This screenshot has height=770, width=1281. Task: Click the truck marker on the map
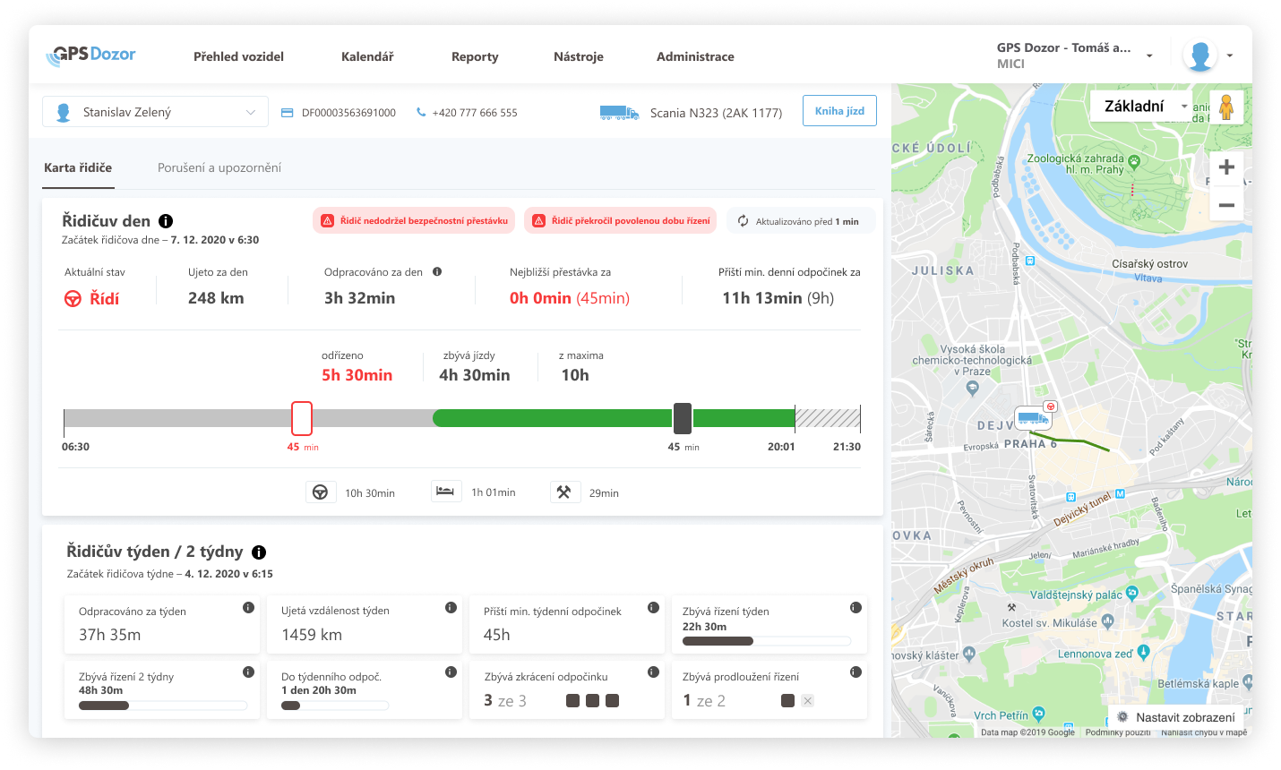pos(1033,418)
